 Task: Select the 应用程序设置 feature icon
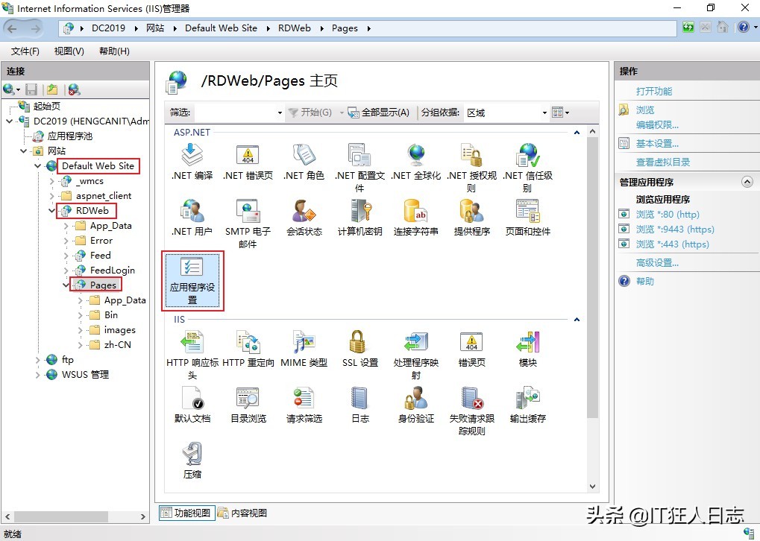pos(192,280)
